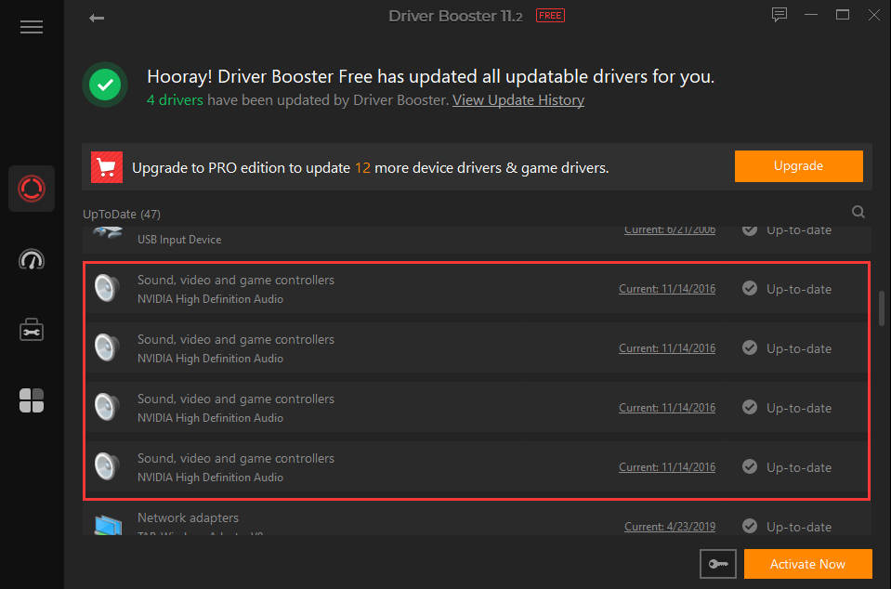The image size is (891, 589).
Task: Click the red shopping cart icon
Action: coord(107,167)
